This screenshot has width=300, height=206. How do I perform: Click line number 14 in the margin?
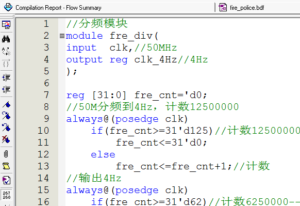click(43, 178)
